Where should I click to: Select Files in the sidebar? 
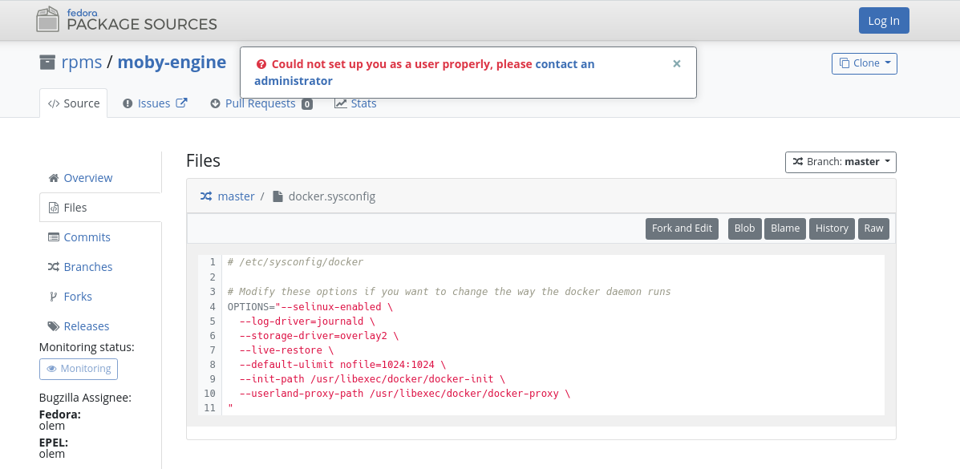[x=75, y=208]
